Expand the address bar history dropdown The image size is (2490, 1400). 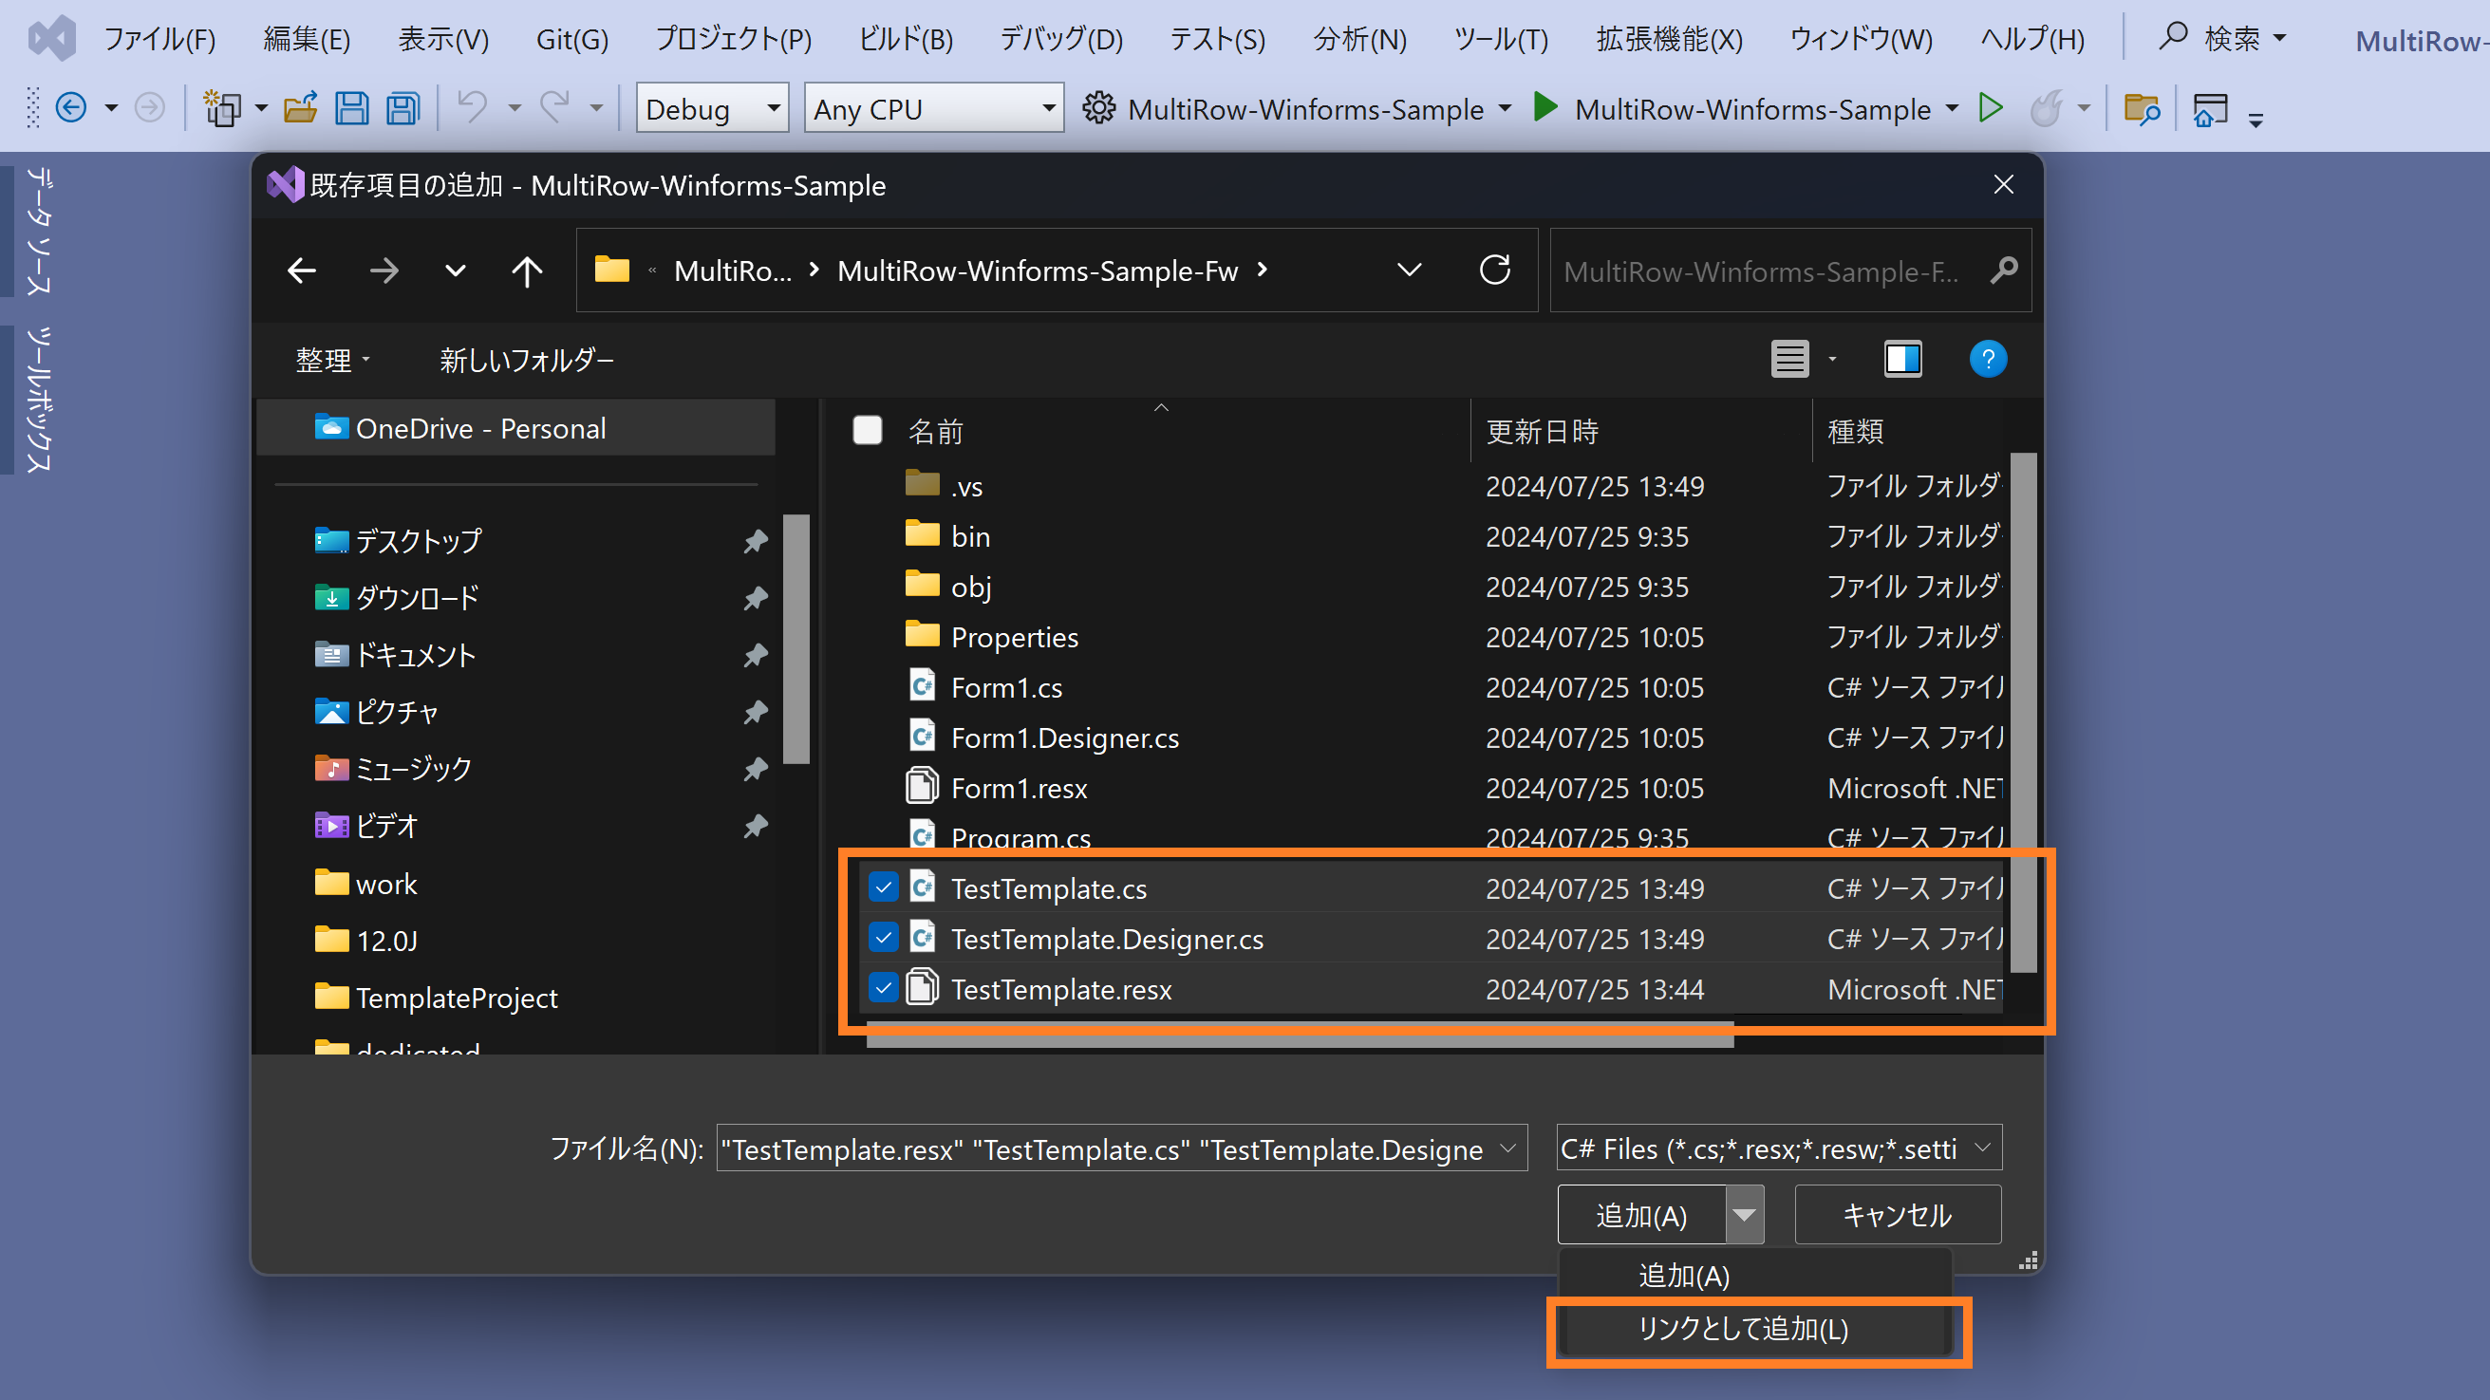tap(1410, 271)
